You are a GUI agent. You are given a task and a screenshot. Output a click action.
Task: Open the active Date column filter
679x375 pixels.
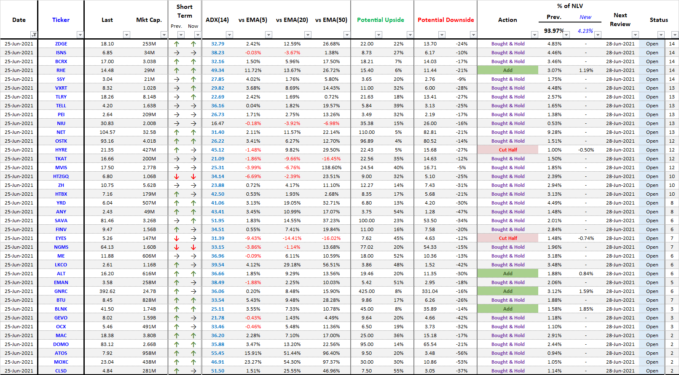point(34,35)
